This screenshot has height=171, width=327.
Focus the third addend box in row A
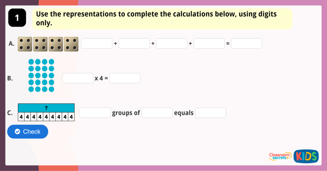pyautogui.click(x=171, y=43)
